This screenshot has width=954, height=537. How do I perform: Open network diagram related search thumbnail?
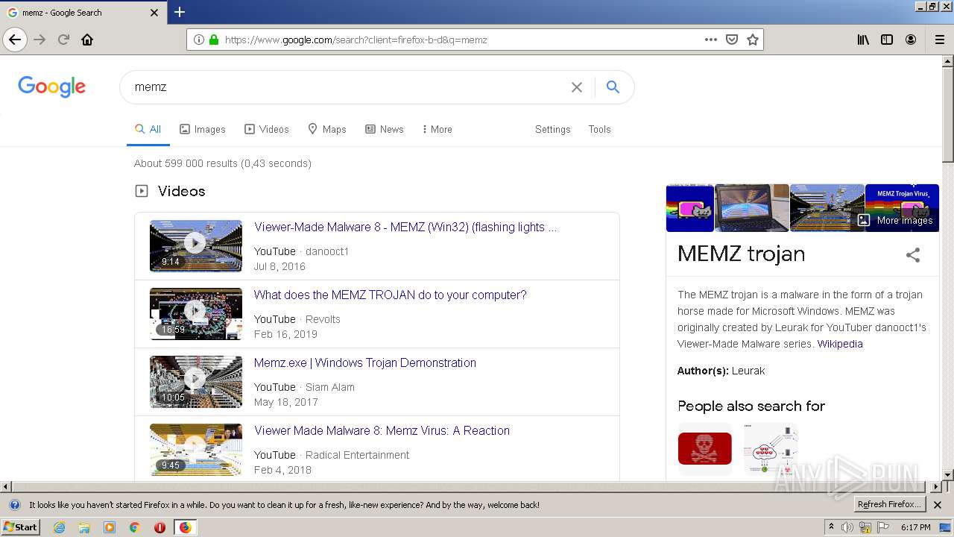(771, 448)
